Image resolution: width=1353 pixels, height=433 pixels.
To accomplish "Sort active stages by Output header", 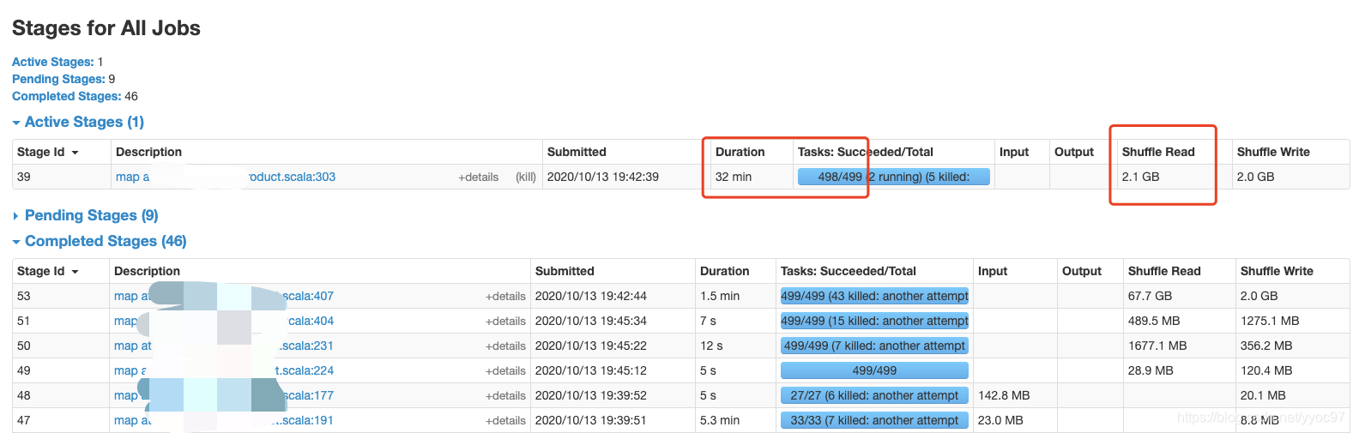I will 1074,152.
